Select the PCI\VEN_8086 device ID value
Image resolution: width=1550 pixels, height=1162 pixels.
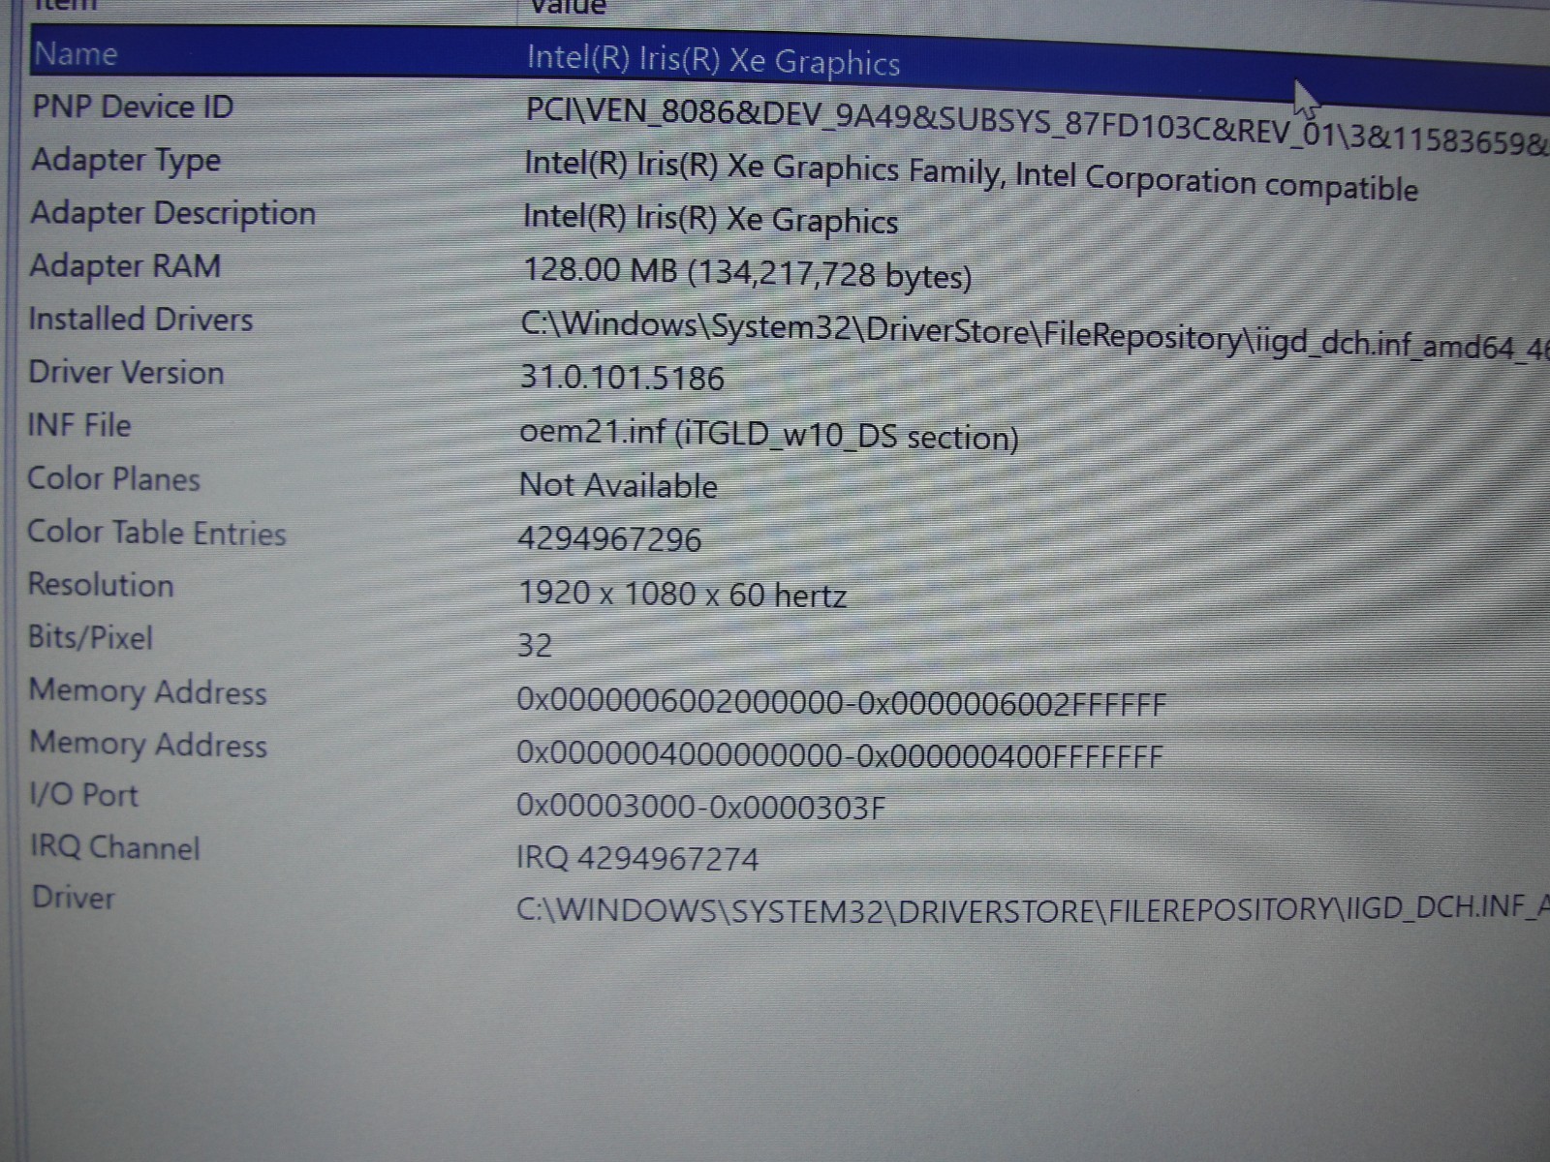coord(1037,126)
